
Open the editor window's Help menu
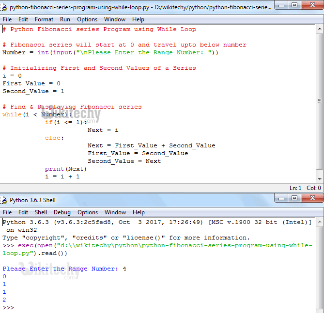pyautogui.click(x=138, y=19)
